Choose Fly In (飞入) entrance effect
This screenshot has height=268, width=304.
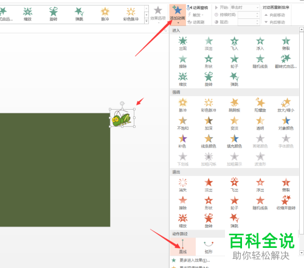234,43
